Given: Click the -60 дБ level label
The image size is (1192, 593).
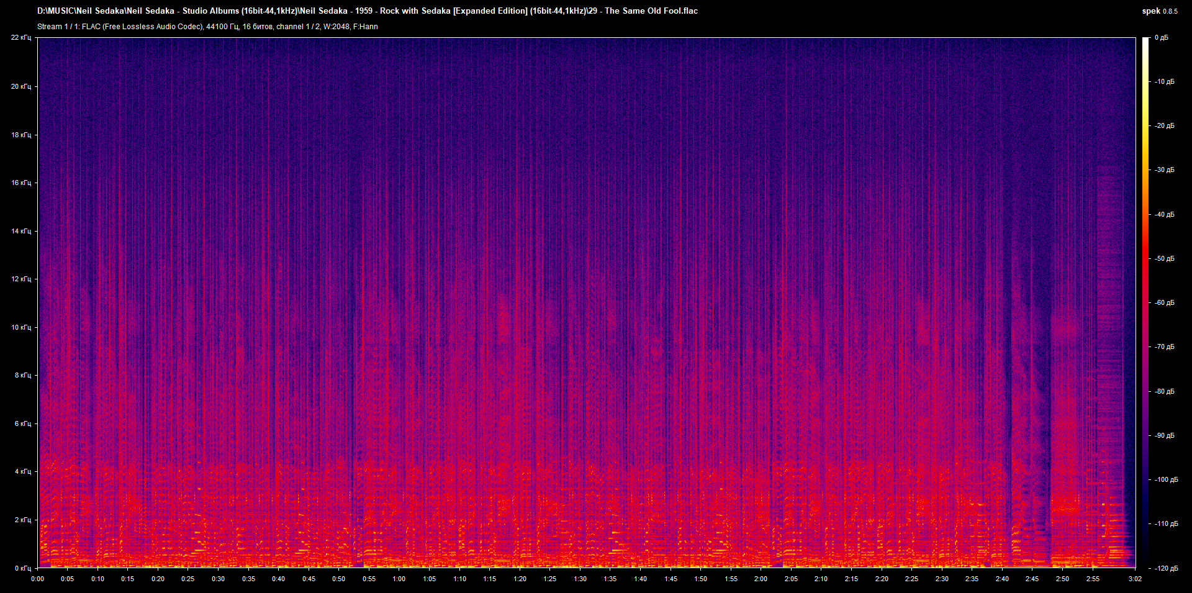Looking at the screenshot, I should tap(1164, 302).
